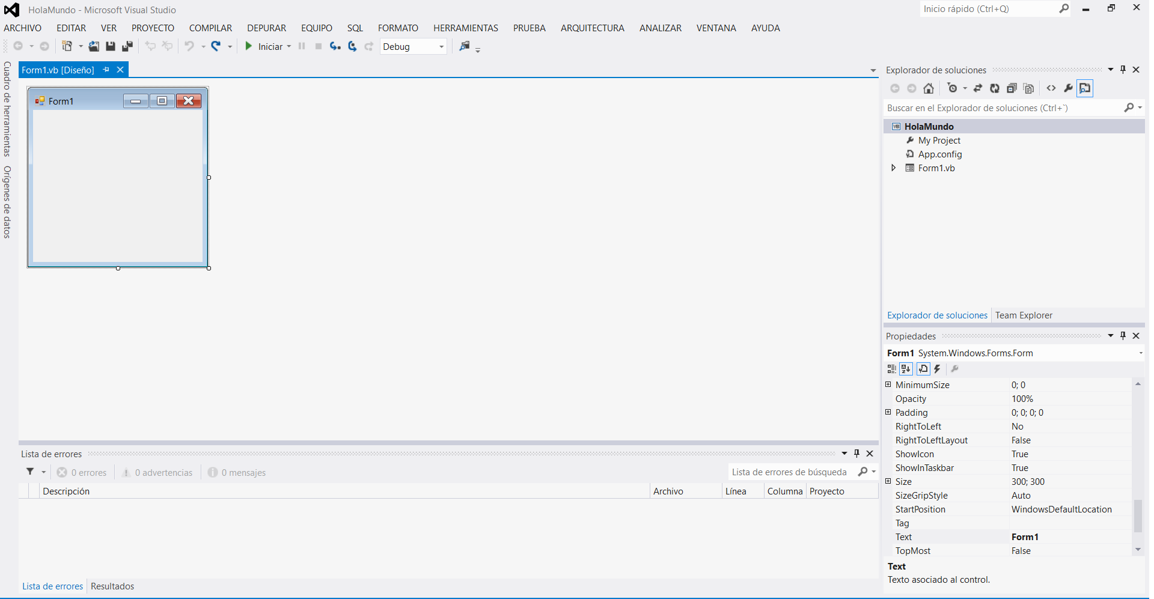1154x599 pixels.
Task: Pin the Explorador de soluciones panel
Action: click(x=1123, y=70)
